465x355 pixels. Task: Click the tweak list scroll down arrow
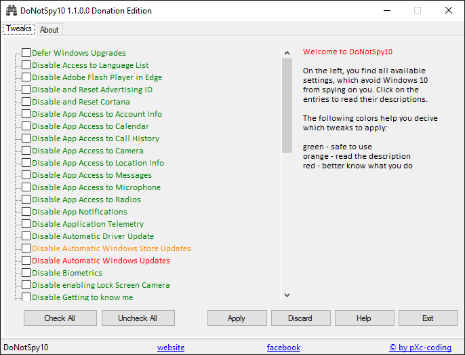coord(287,295)
